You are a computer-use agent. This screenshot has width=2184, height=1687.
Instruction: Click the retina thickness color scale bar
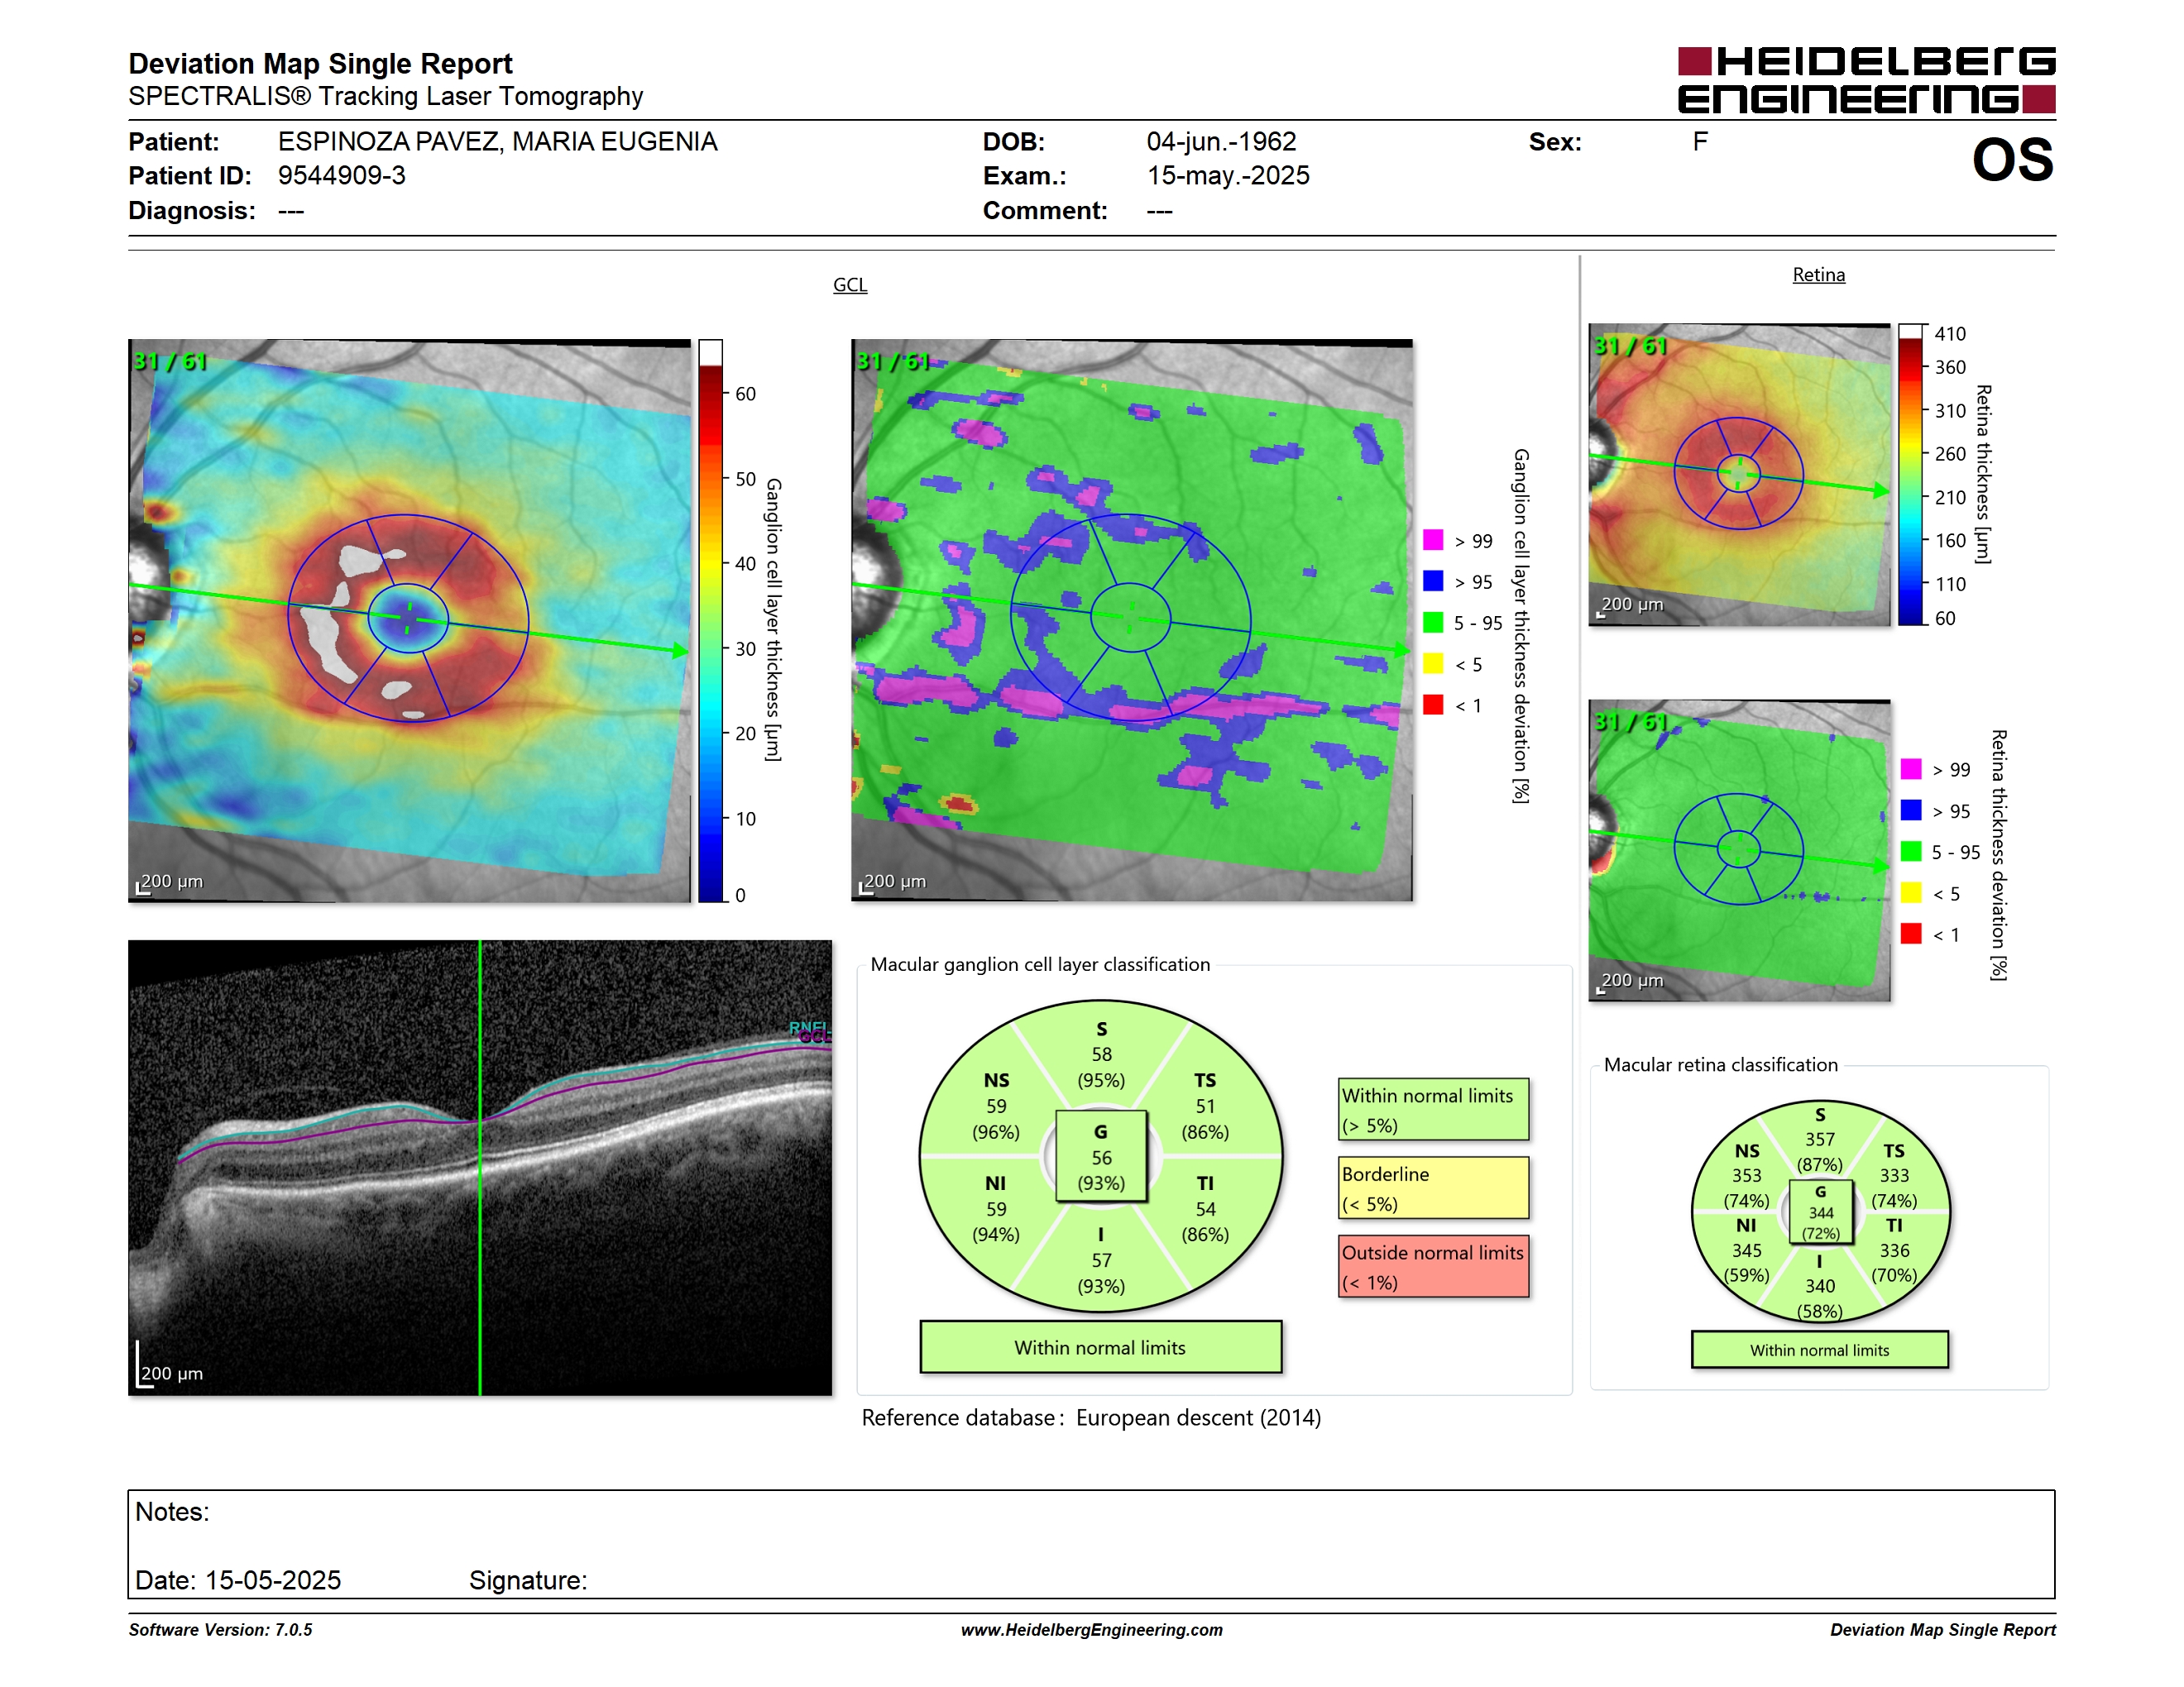coord(1911,475)
